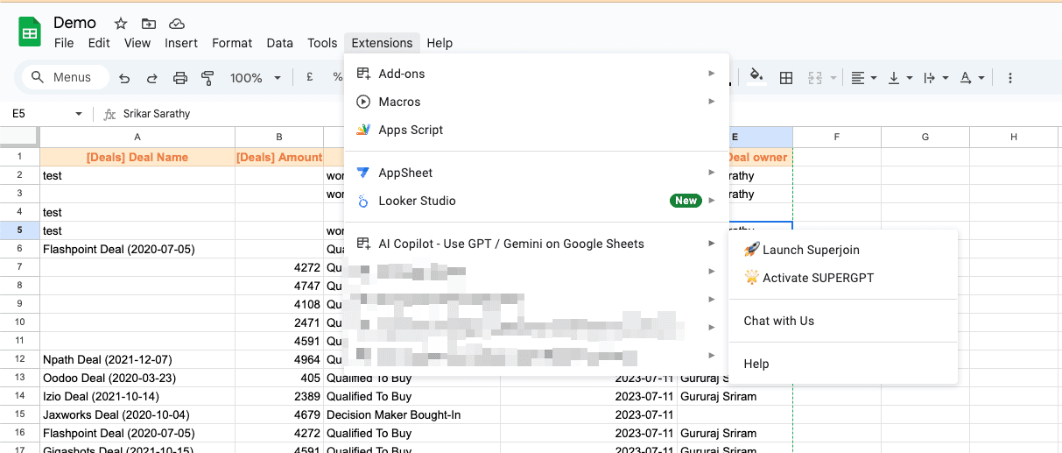The height and width of the screenshot is (453, 1062).
Task: Select column G header
Action: (925, 137)
